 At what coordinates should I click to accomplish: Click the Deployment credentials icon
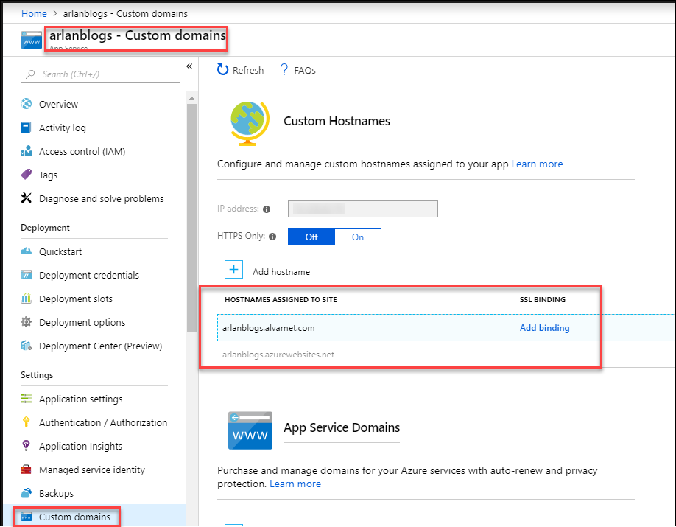pos(27,275)
